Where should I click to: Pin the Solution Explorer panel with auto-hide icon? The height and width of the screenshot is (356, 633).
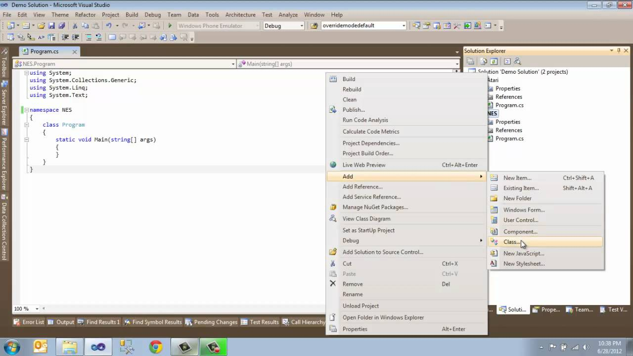(x=619, y=50)
